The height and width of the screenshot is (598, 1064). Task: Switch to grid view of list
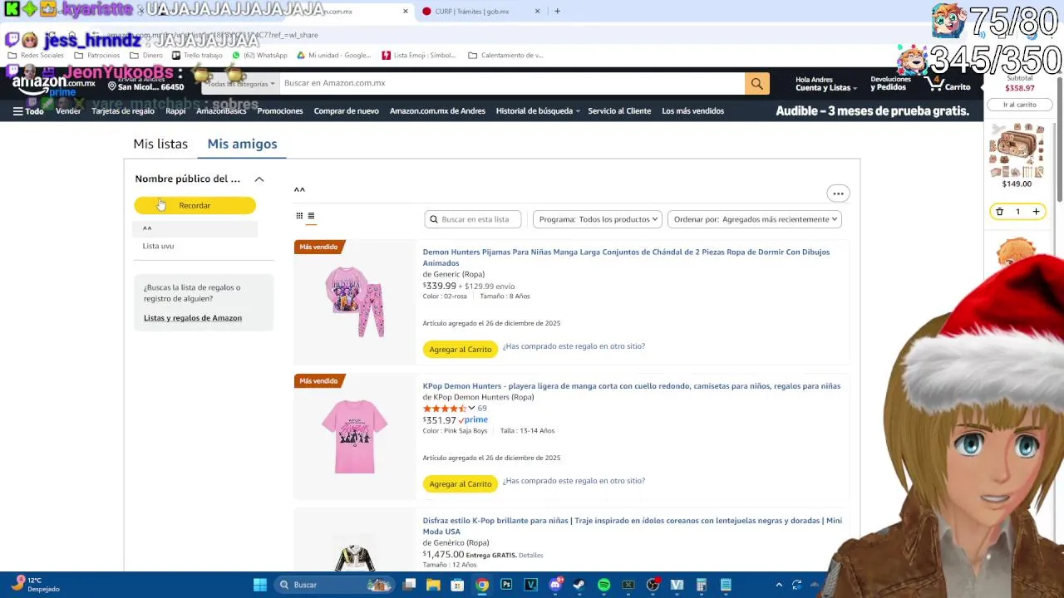coord(299,216)
